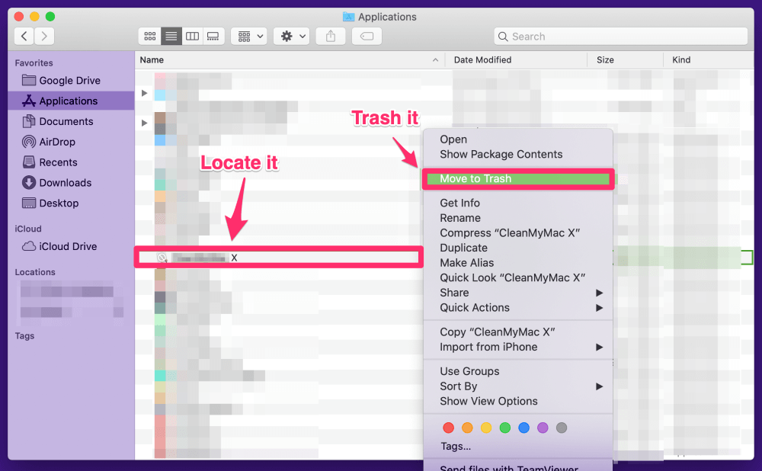This screenshot has width=762, height=471.
Task: Switch to icon view in Finder toolbar
Action: coord(149,36)
